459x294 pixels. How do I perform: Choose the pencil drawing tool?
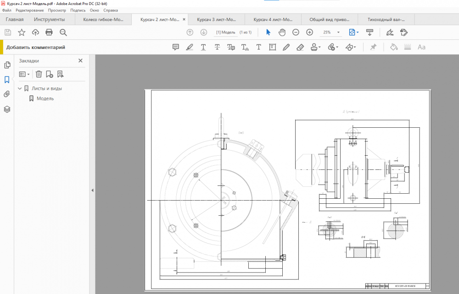click(x=286, y=47)
